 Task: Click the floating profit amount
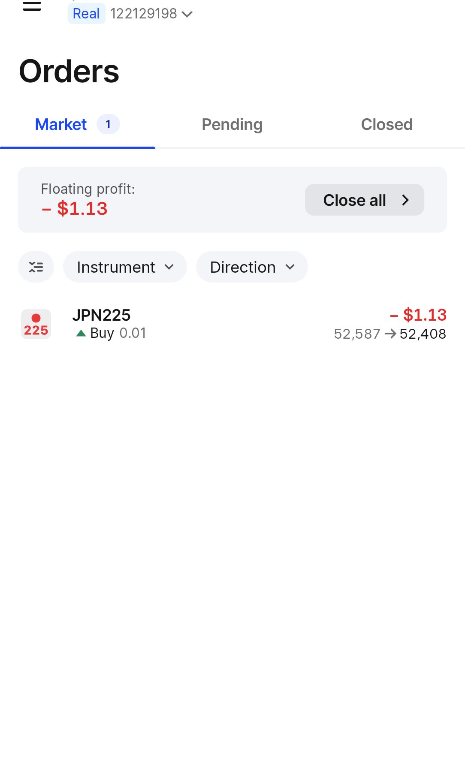pos(75,209)
